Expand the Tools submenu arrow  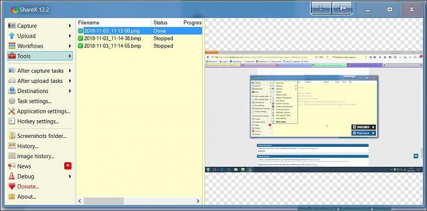tap(70, 56)
